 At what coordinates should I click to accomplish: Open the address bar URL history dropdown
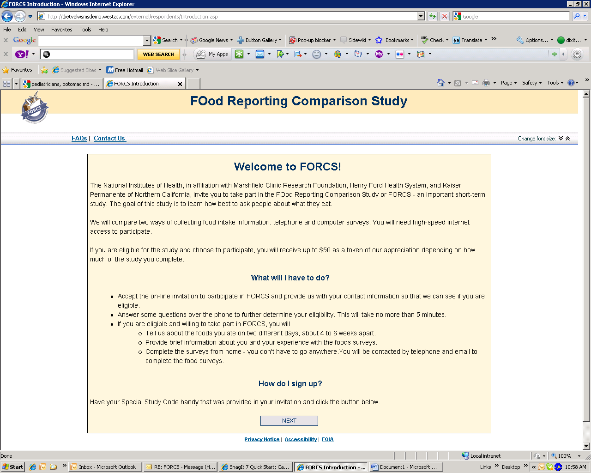pyautogui.click(x=421, y=16)
